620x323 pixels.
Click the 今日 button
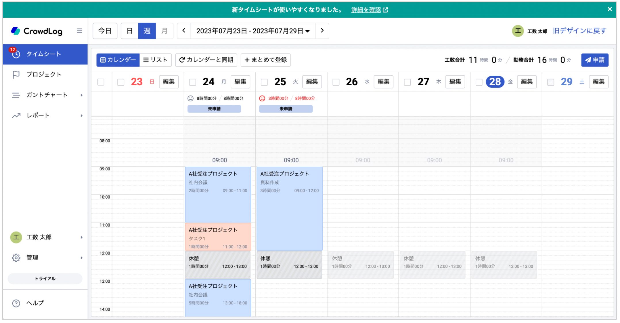click(105, 31)
